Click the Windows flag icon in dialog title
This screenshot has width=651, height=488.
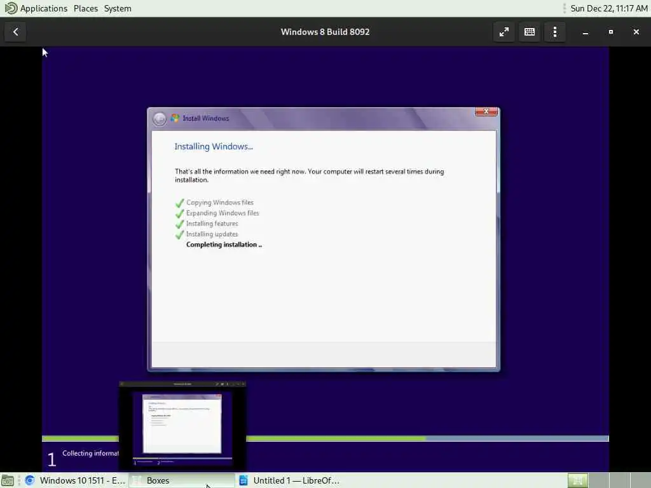175,118
